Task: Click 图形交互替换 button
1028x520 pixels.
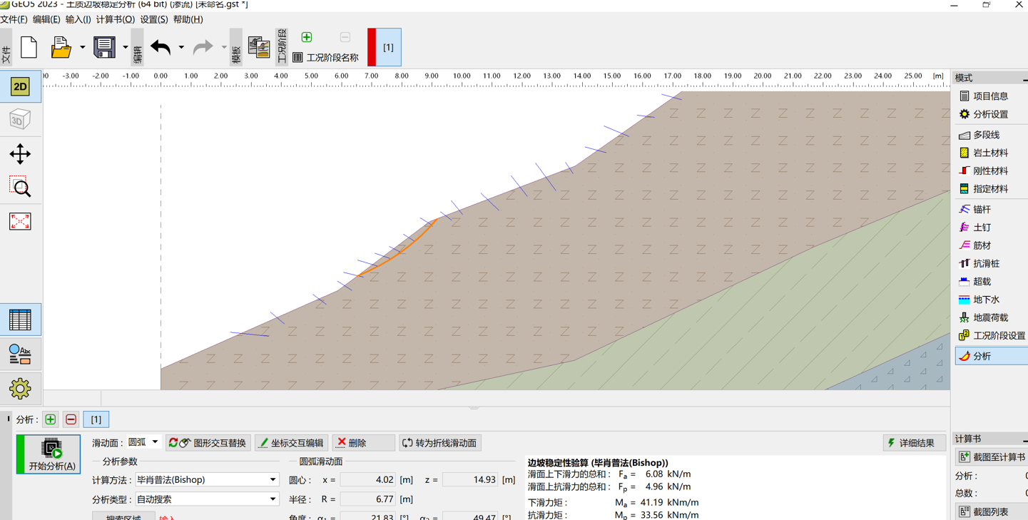Action: [208, 443]
